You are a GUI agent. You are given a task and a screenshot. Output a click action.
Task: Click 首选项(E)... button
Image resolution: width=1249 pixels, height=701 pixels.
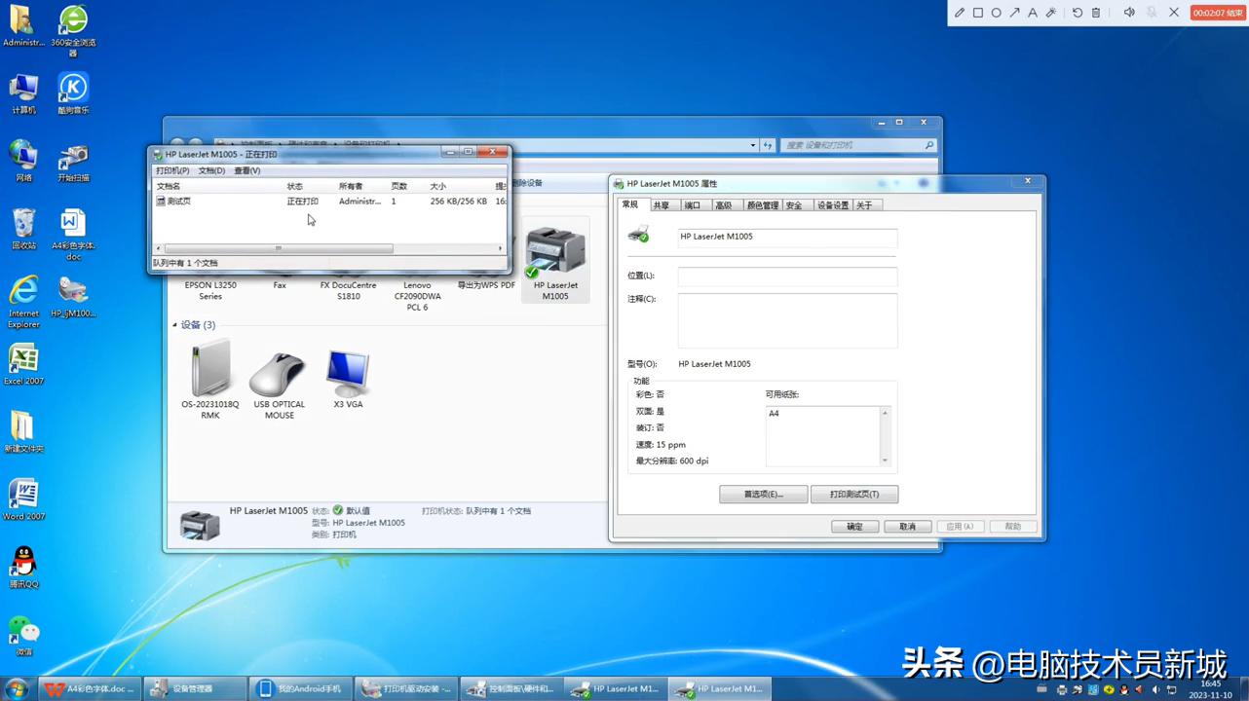click(x=764, y=495)
